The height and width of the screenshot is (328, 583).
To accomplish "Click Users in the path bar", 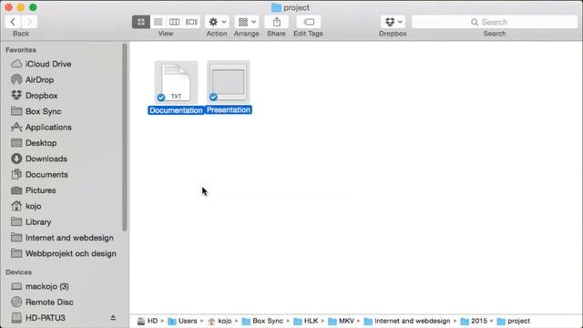I will click(x=182, y=321).
